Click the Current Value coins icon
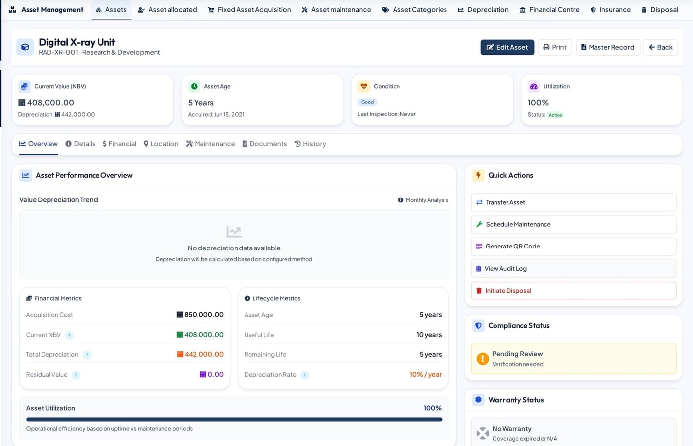The height and width of the screenshot is (446, 693). (x=24, y=86)
